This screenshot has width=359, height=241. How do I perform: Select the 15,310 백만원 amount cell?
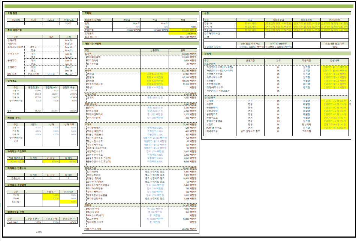(183, 84)
